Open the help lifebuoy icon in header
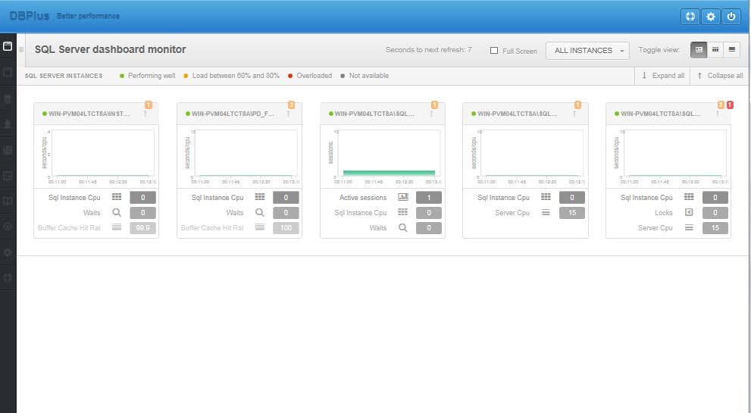The image size is (751, 413). coord(690,16)
